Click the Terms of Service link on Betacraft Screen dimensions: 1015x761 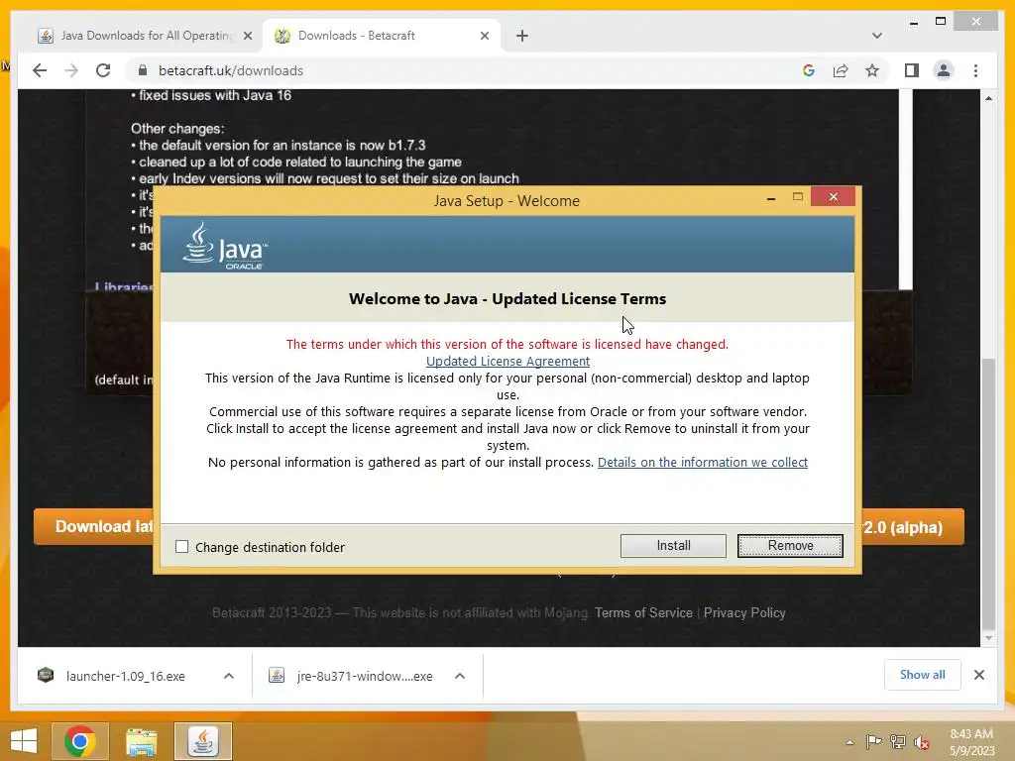tap(643, 612)
